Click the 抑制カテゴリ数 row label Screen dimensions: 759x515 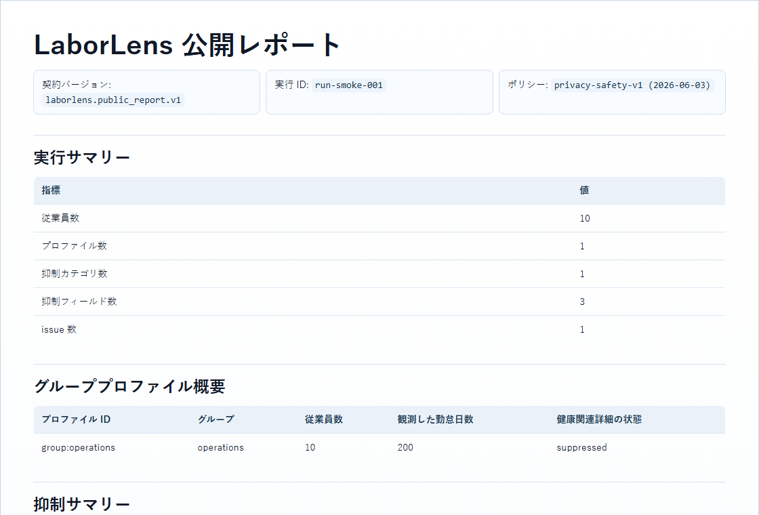(x=75, y=274)
